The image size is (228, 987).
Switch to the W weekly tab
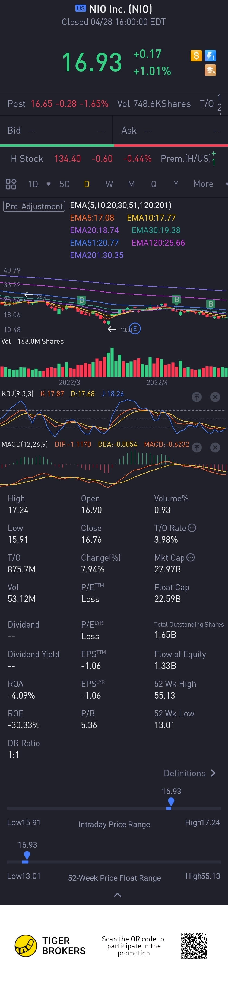click(109, 184)
